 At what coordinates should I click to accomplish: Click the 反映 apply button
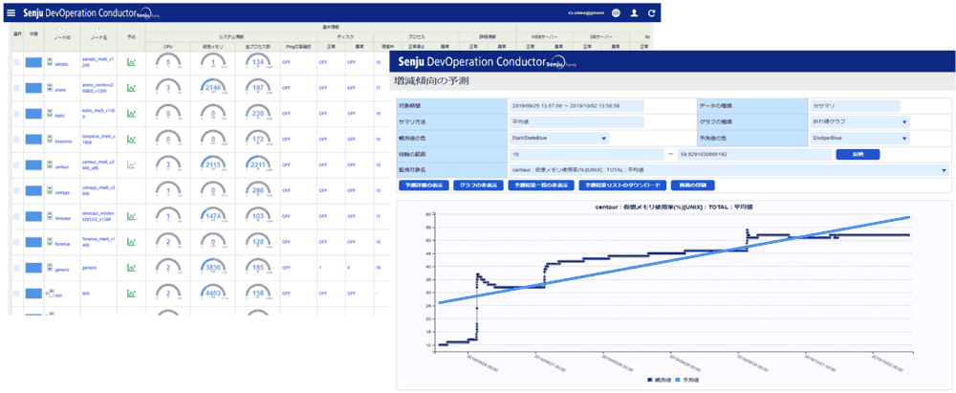click(x=858, y=154)
